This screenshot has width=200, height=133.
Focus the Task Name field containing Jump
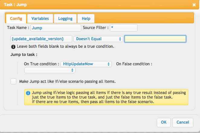[x=56, y=28]
